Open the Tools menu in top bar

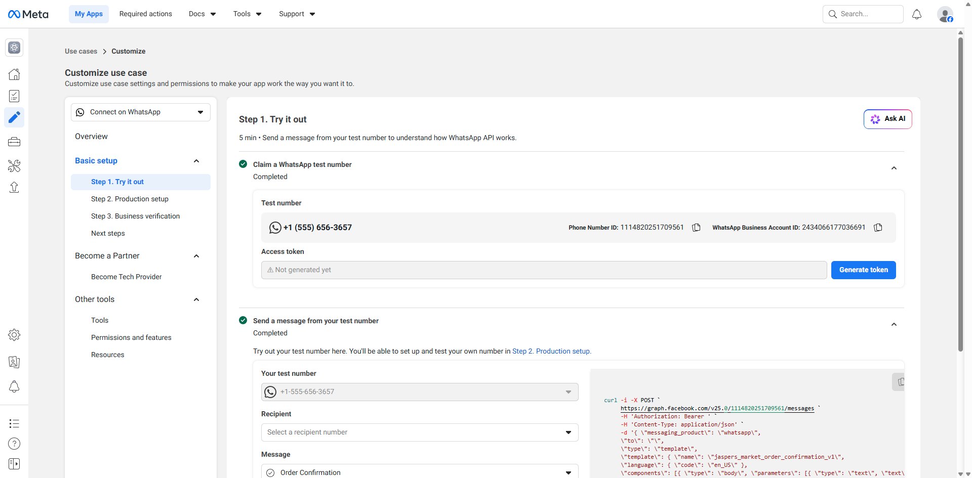click(247, 14)
